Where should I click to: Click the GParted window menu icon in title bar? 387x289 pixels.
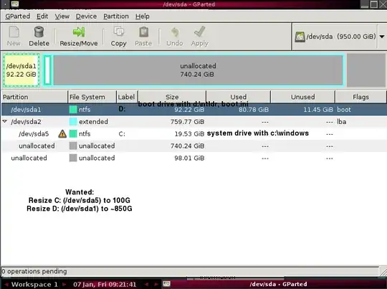(x=15, y=4)
